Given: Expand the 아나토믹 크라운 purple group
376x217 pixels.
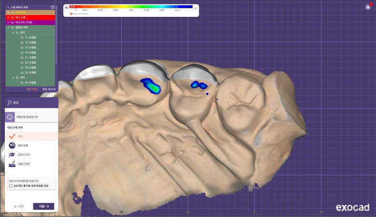Looking at the screenshot, I should click(8, 22).
